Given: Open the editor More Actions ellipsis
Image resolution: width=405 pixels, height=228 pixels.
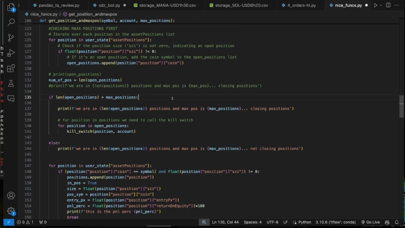Looking at the screenshot, I should (396, 5).
